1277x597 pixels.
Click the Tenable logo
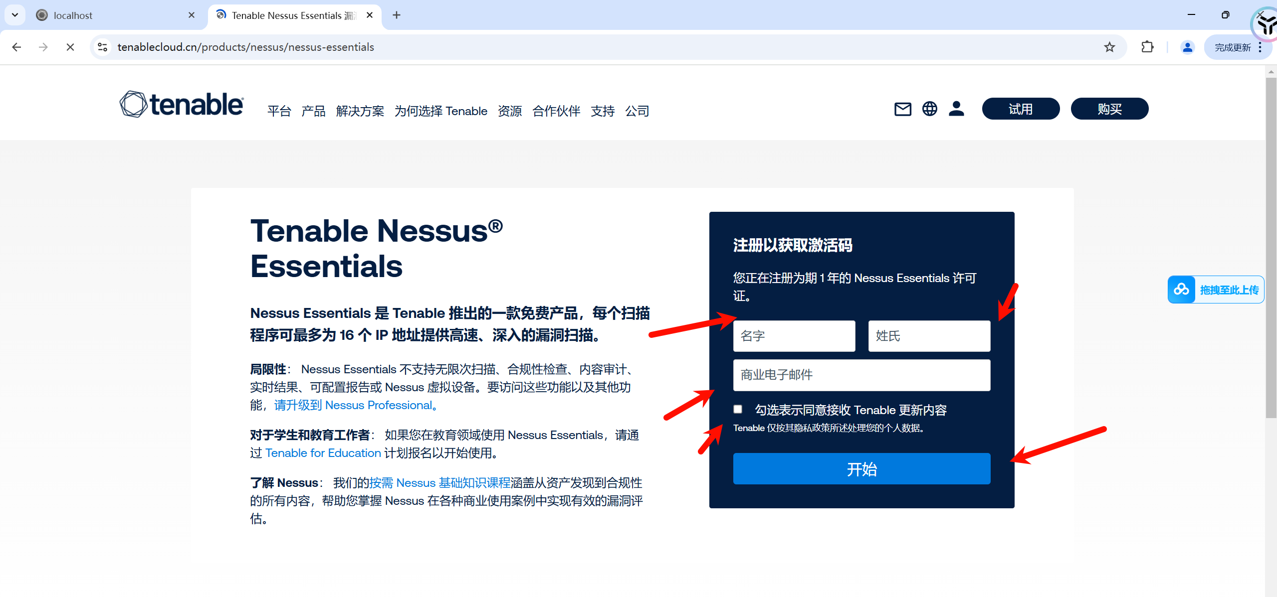(182, 105)
